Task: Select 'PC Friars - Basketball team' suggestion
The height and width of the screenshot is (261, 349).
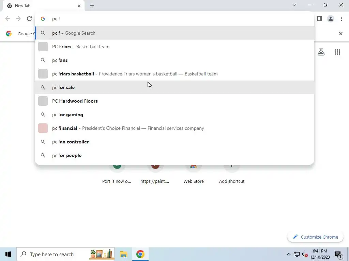Action: pos(174,47)
